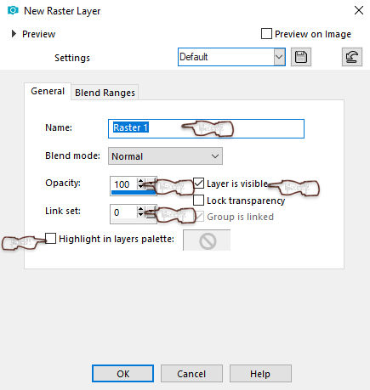Increase Link set with the up spinner arrow

pos(140,209)
